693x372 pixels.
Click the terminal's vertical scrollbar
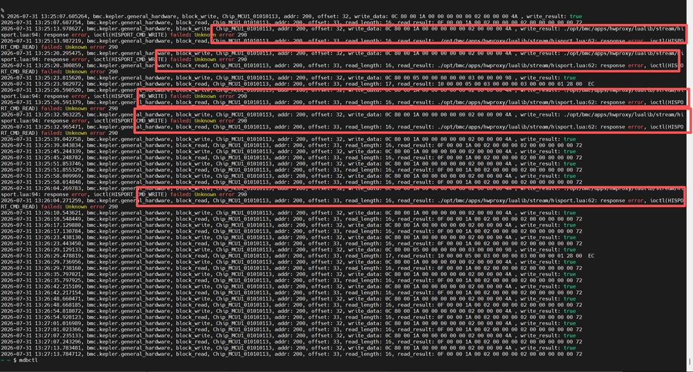tap(690, 185)
